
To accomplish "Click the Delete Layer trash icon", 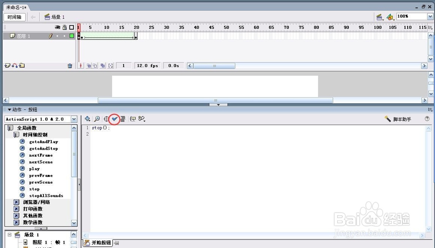I will (x=70, y=66).
